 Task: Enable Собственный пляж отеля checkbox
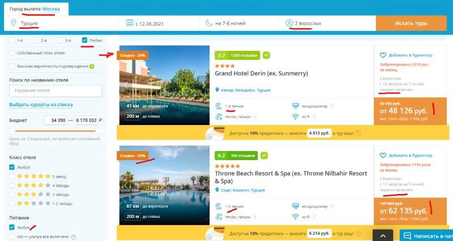(x=12, y=53)
